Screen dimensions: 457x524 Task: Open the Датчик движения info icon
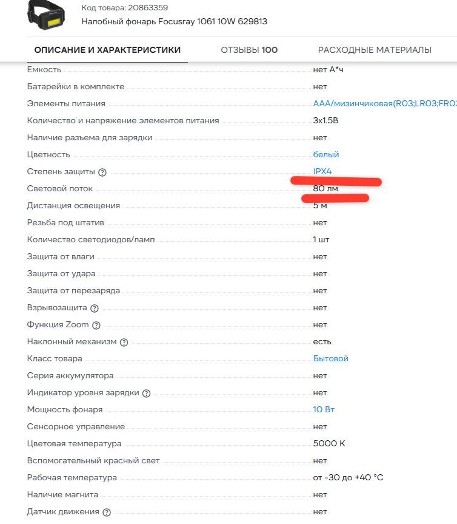coord(107,512)
